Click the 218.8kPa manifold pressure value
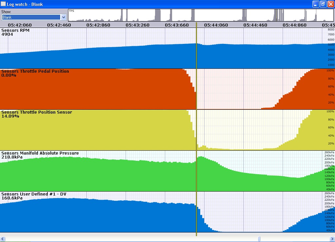Viewport: 335px width, 242px height. pyautogui.click(x=12, y=157)
